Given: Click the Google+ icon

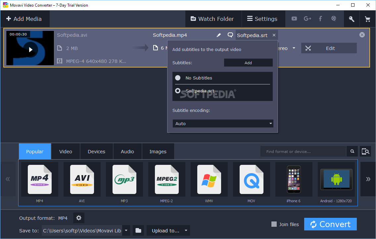Looking at the screenshot, I should click(x=307, y=19).
